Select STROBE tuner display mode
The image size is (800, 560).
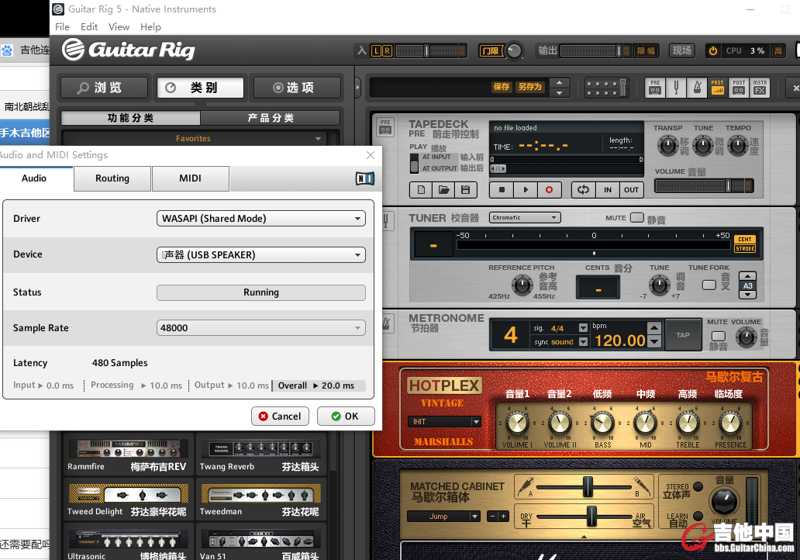tap(745, 249)
